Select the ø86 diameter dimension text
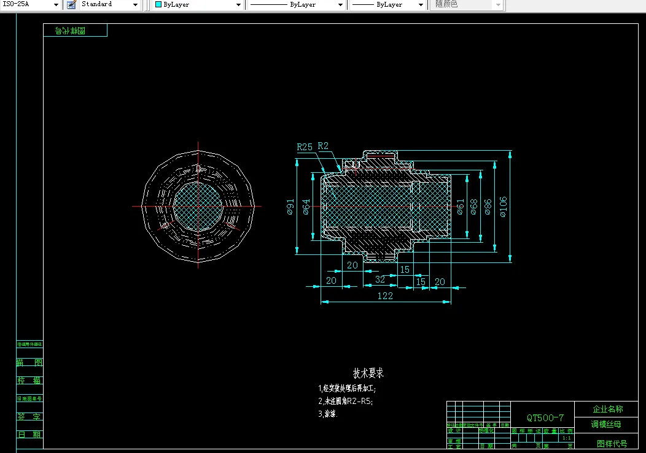 click(488, 207)
